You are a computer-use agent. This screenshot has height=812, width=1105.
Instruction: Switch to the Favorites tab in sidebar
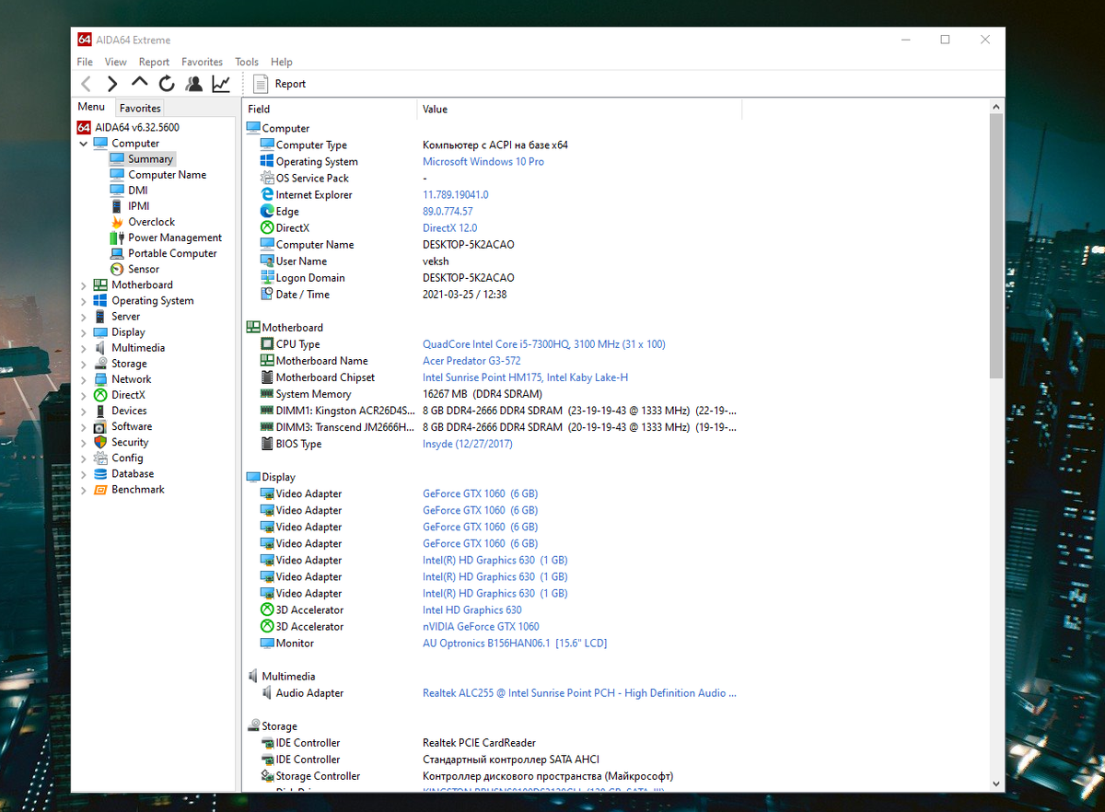pyautogui.click(x=140, y=108)
